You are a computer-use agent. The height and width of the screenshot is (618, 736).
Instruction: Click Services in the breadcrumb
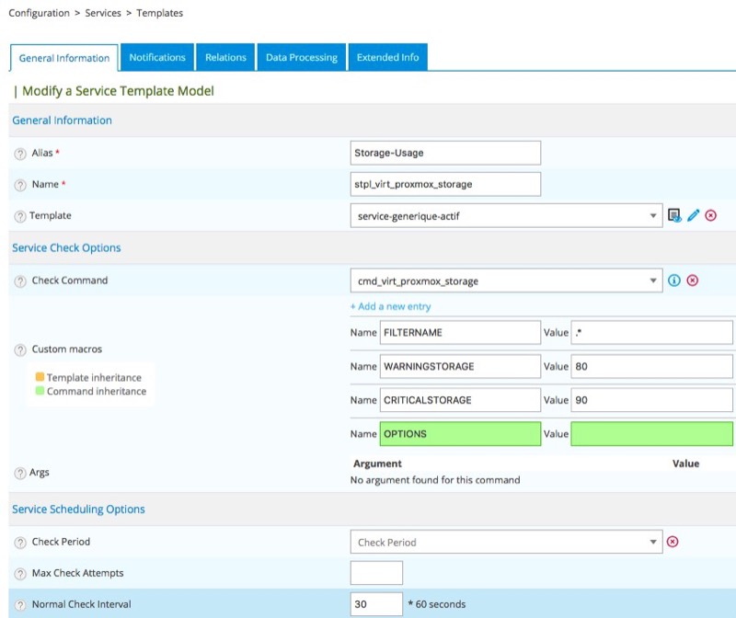click(103, 13)
